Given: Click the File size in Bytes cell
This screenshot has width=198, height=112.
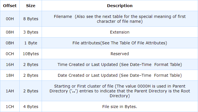Looking at the screenshot, I should (120, 107).
